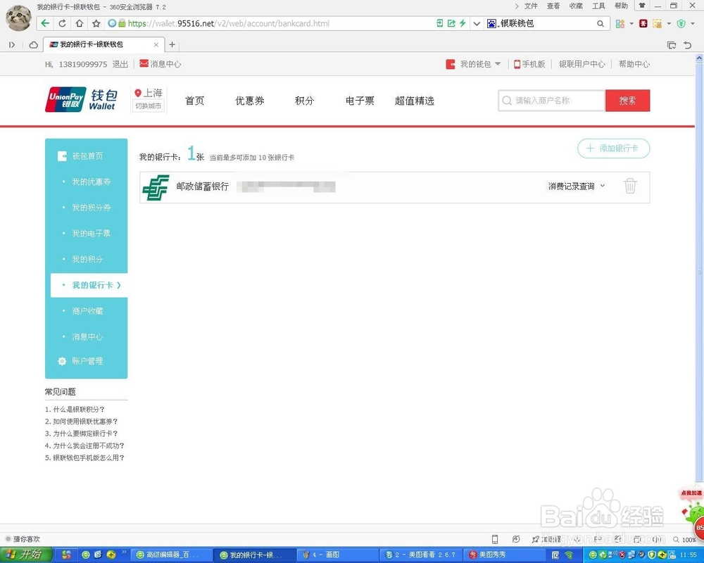This screenshot has width=704, height=563.
Task: Click the user avatar cat picture
Action: click(18, 18)
